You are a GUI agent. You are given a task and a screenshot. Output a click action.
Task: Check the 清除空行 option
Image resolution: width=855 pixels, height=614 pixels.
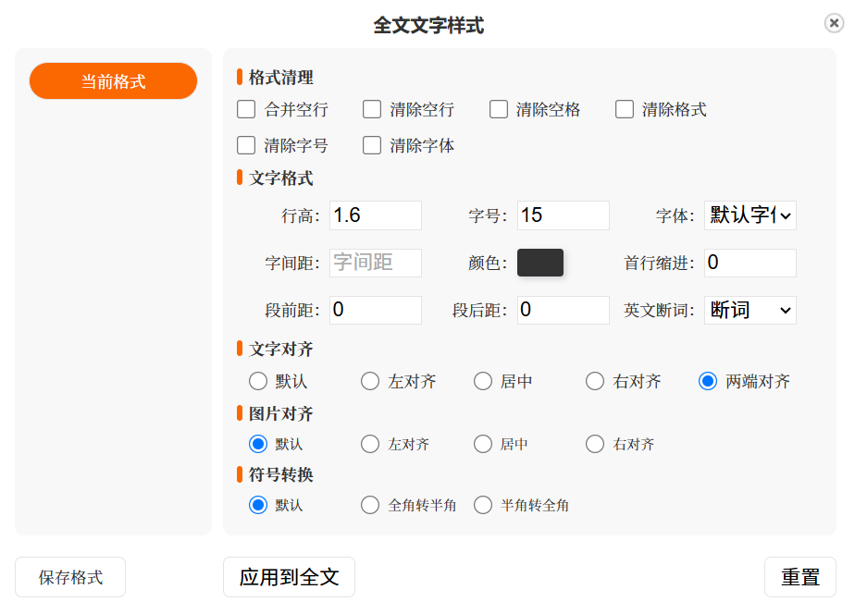click(x=372, y=109)
